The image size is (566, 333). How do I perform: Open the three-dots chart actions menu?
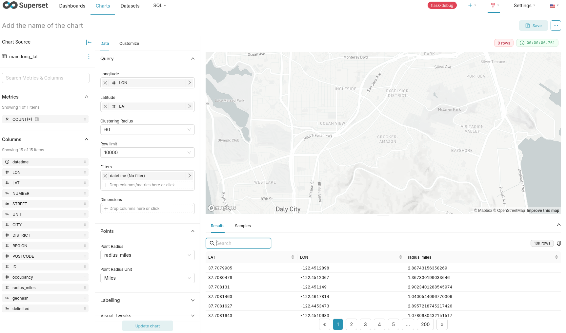click(x=556, y=26)
